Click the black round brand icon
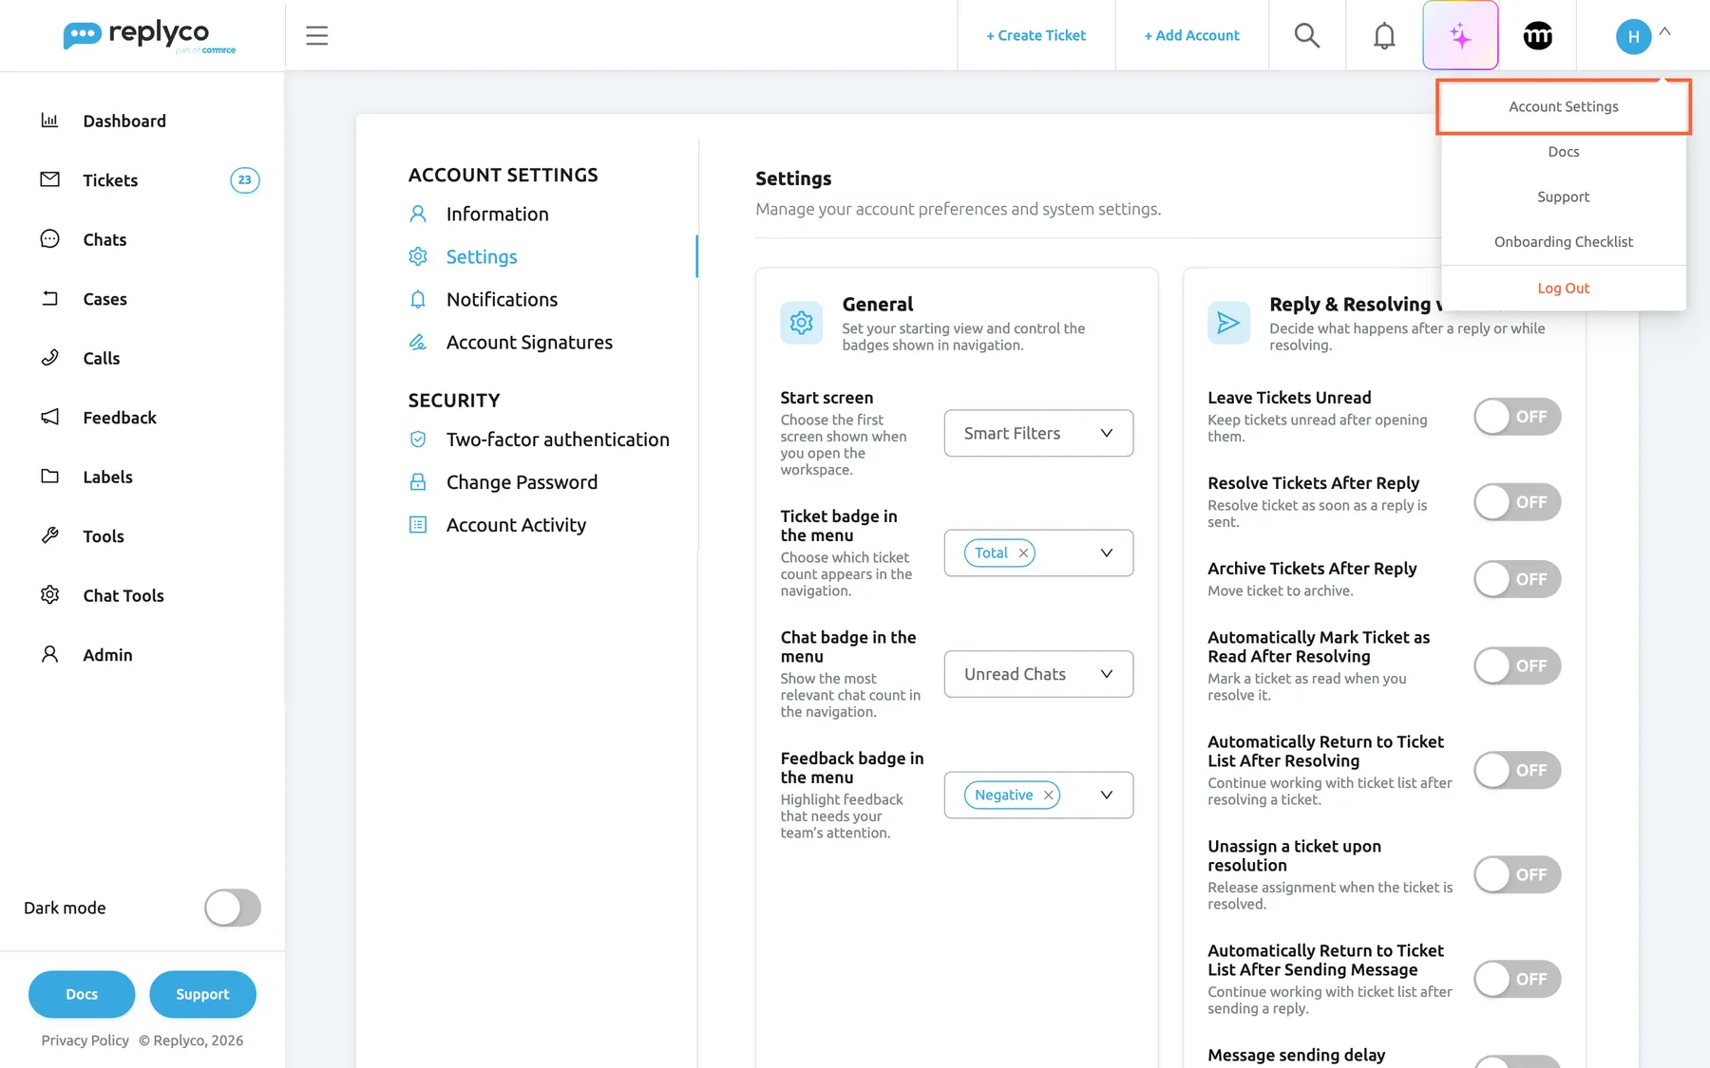This screenshot has height=1068, width=1710. tap(1537, 36)
